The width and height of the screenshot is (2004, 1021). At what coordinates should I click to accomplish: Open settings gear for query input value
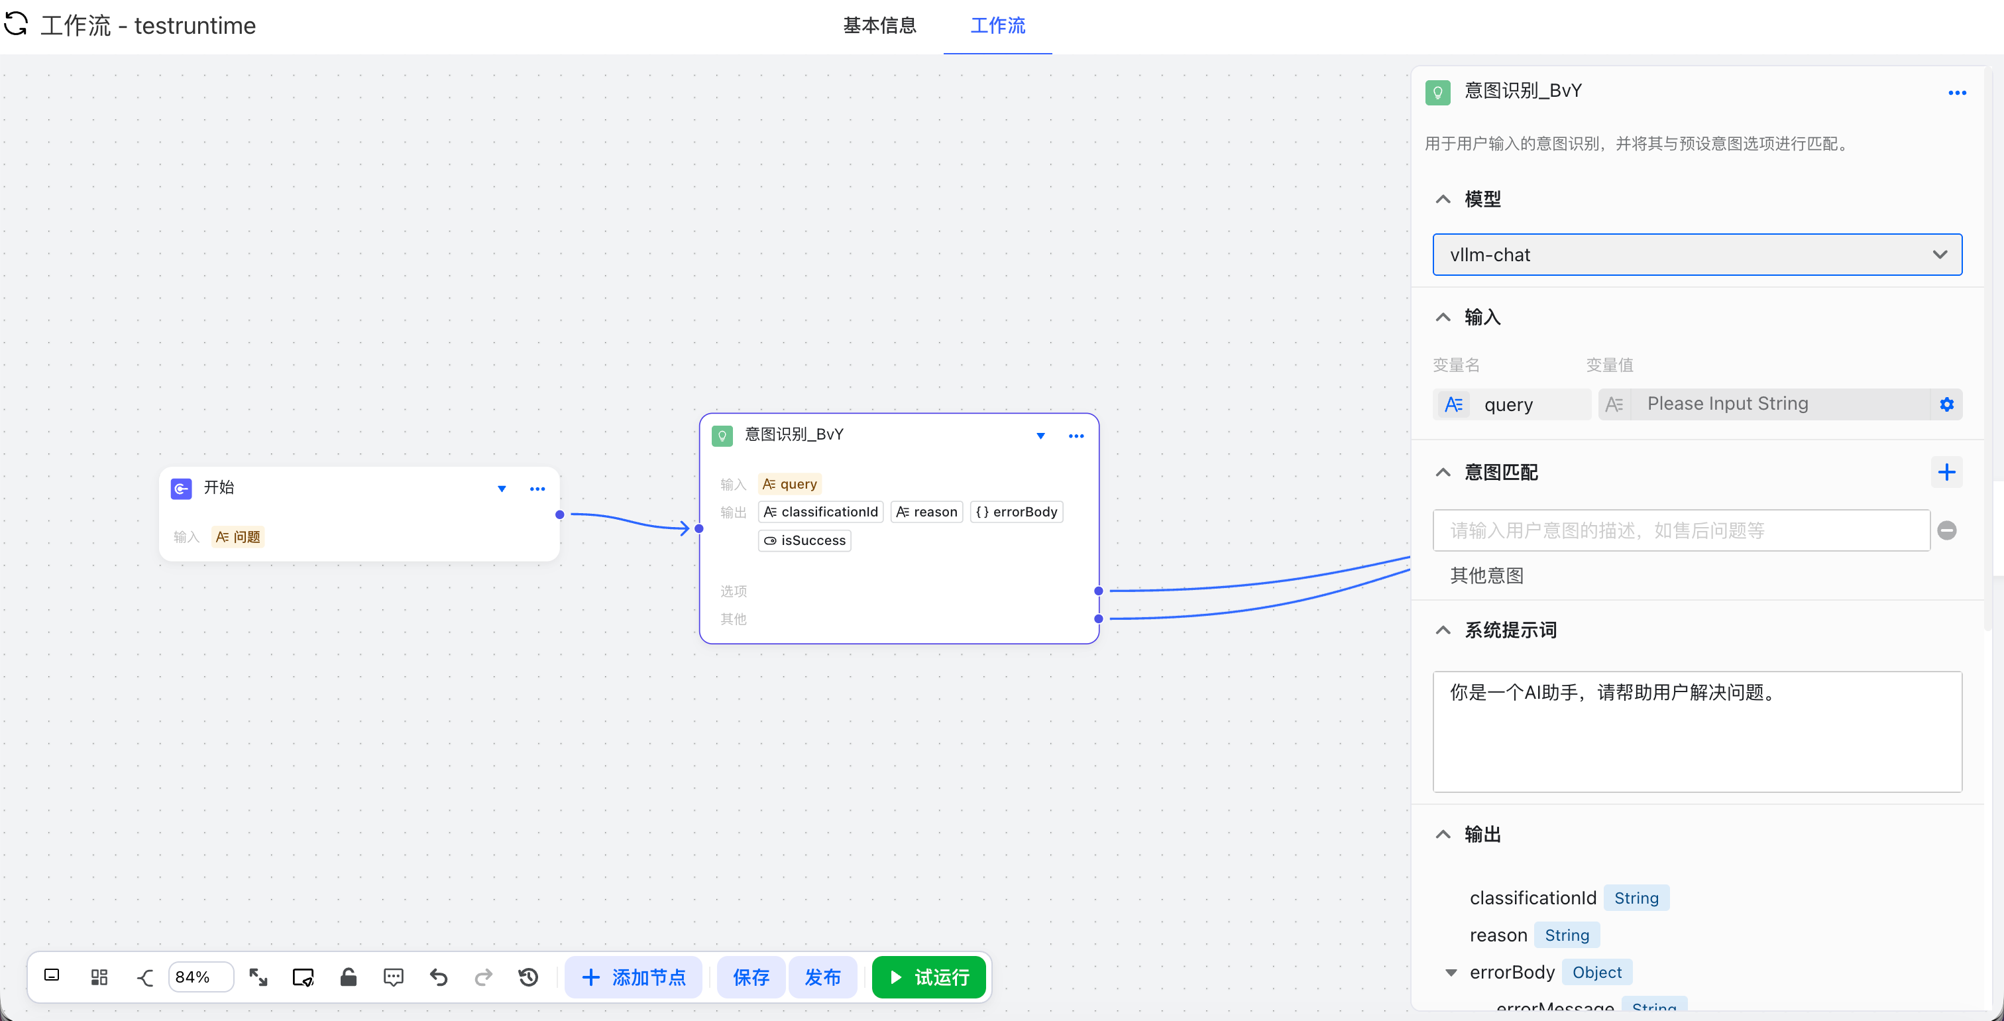click(x=1946, y=404)
